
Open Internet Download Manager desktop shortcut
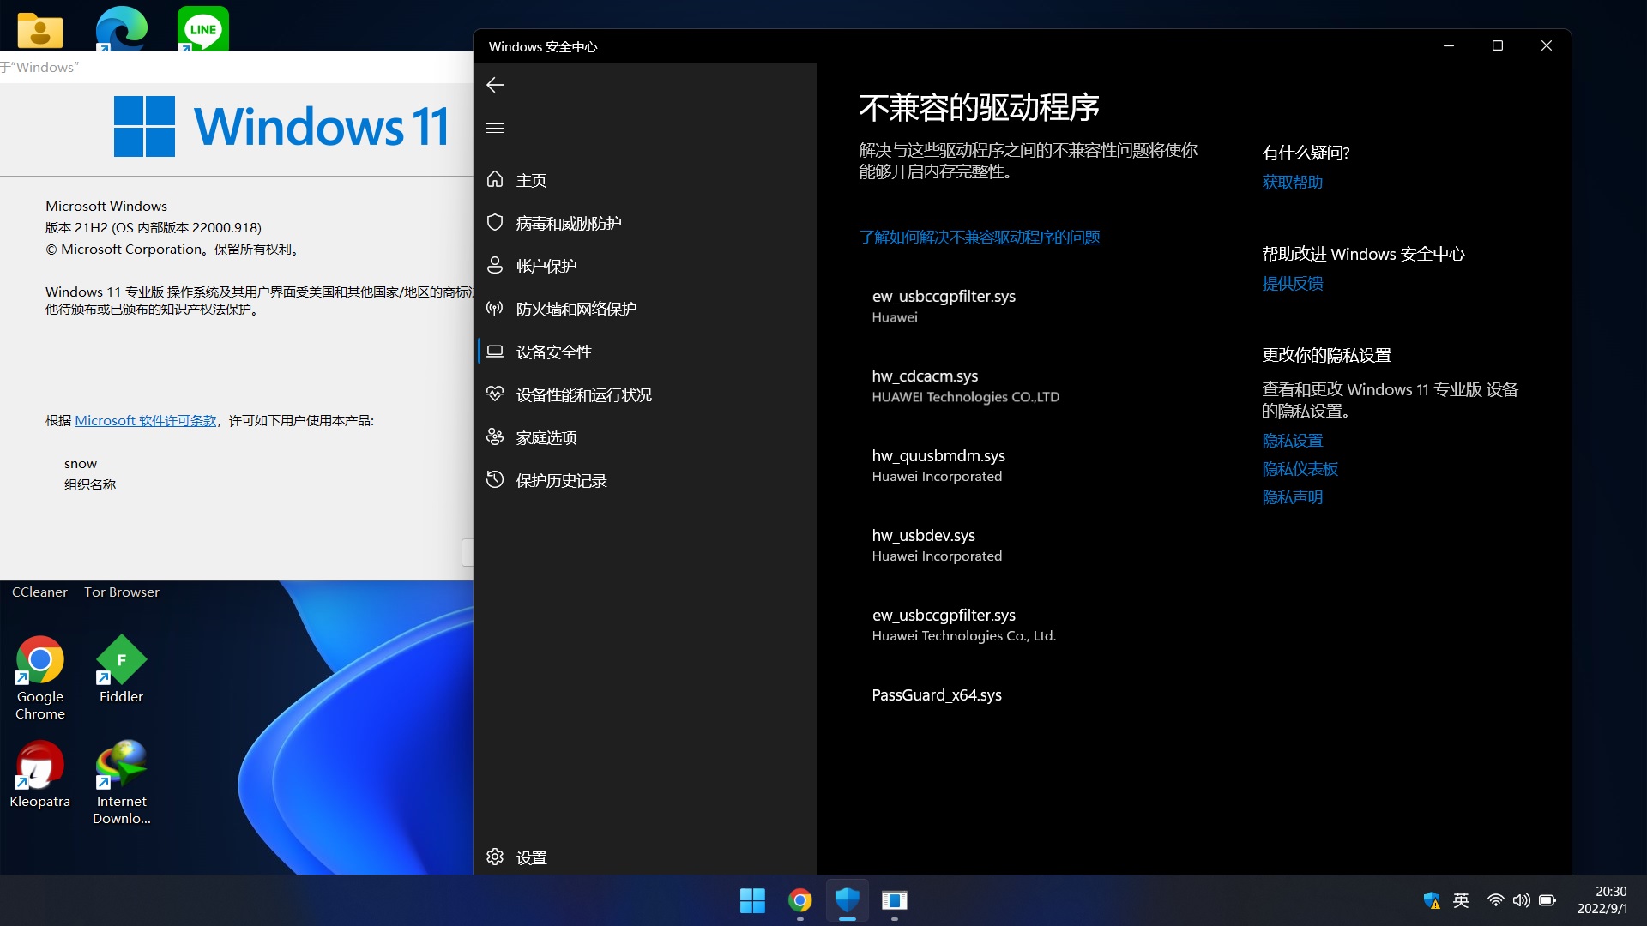pyautogui.click(x=121, y=783)
